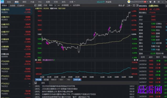
Task: Open the notification bell icon
Action: tap(155, 2)
